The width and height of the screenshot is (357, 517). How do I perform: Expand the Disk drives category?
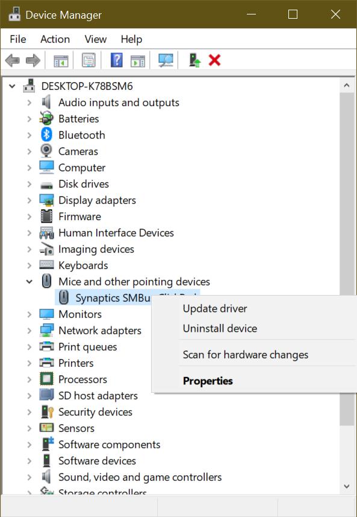29,184
